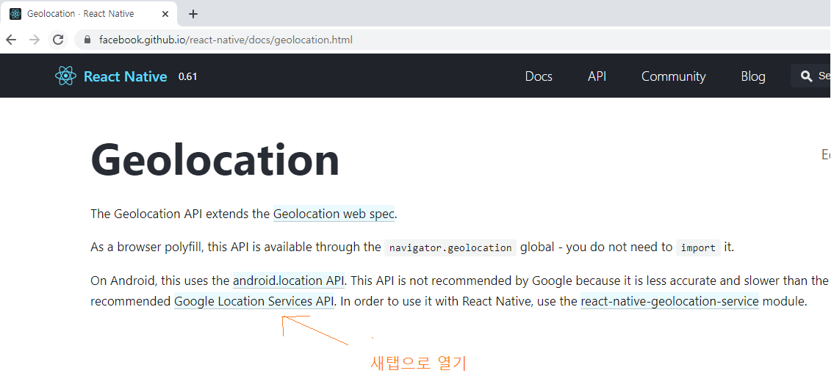Open the React Native home link
834x376 pixels.
(126, 76)
